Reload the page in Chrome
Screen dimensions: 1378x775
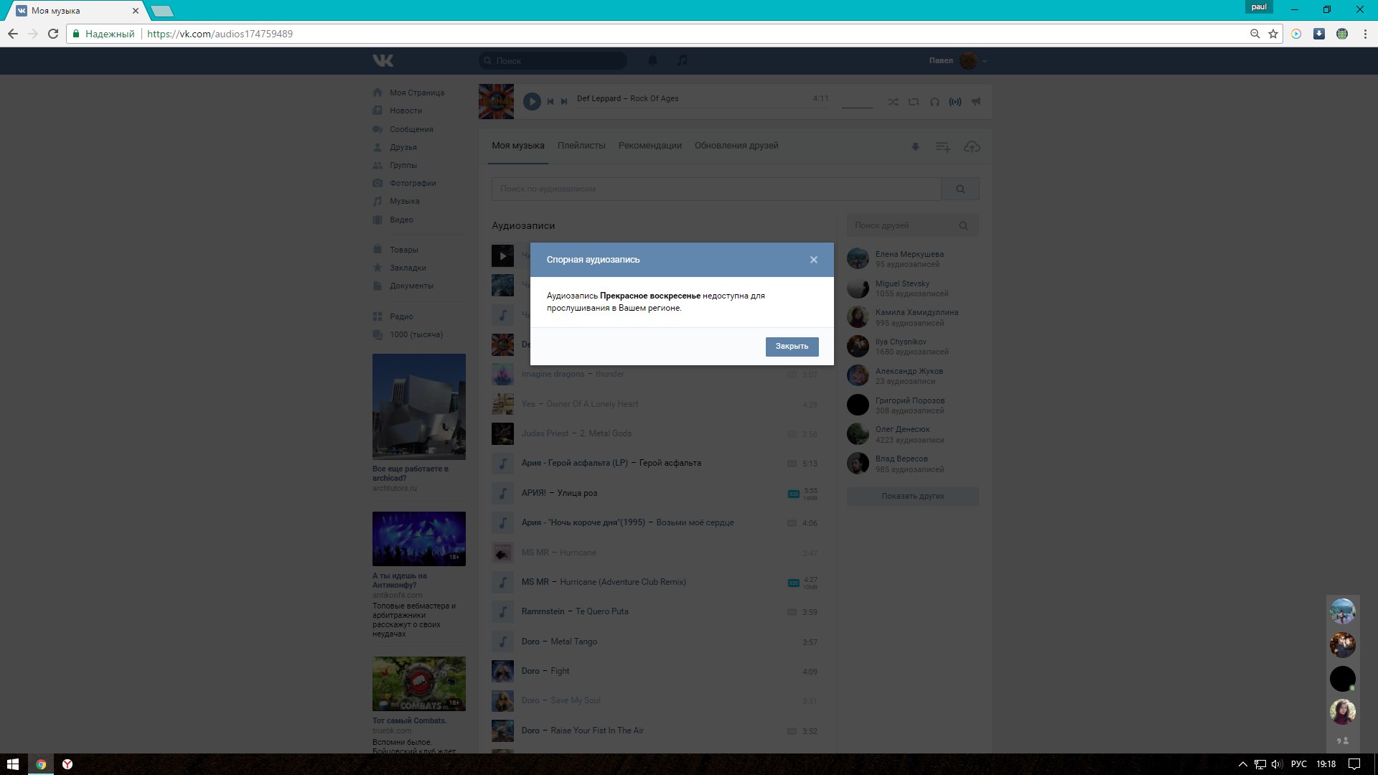(x=53, y=34)
